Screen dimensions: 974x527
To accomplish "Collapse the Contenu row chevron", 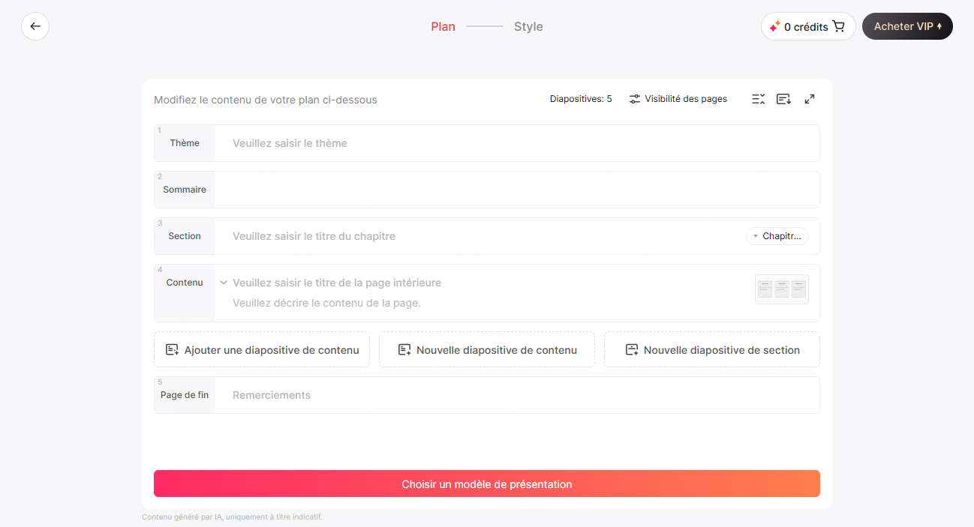I will 224,283.
